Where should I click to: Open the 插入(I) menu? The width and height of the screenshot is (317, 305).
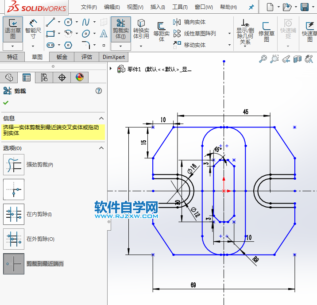pos(158,7)
